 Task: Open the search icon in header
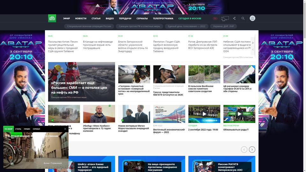243,18
